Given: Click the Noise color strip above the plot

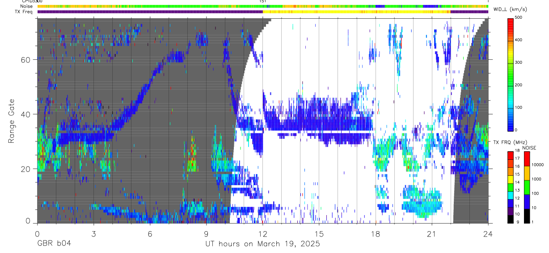Looking at the screenshot, I should pyautogui.click(x=263, y=6).
